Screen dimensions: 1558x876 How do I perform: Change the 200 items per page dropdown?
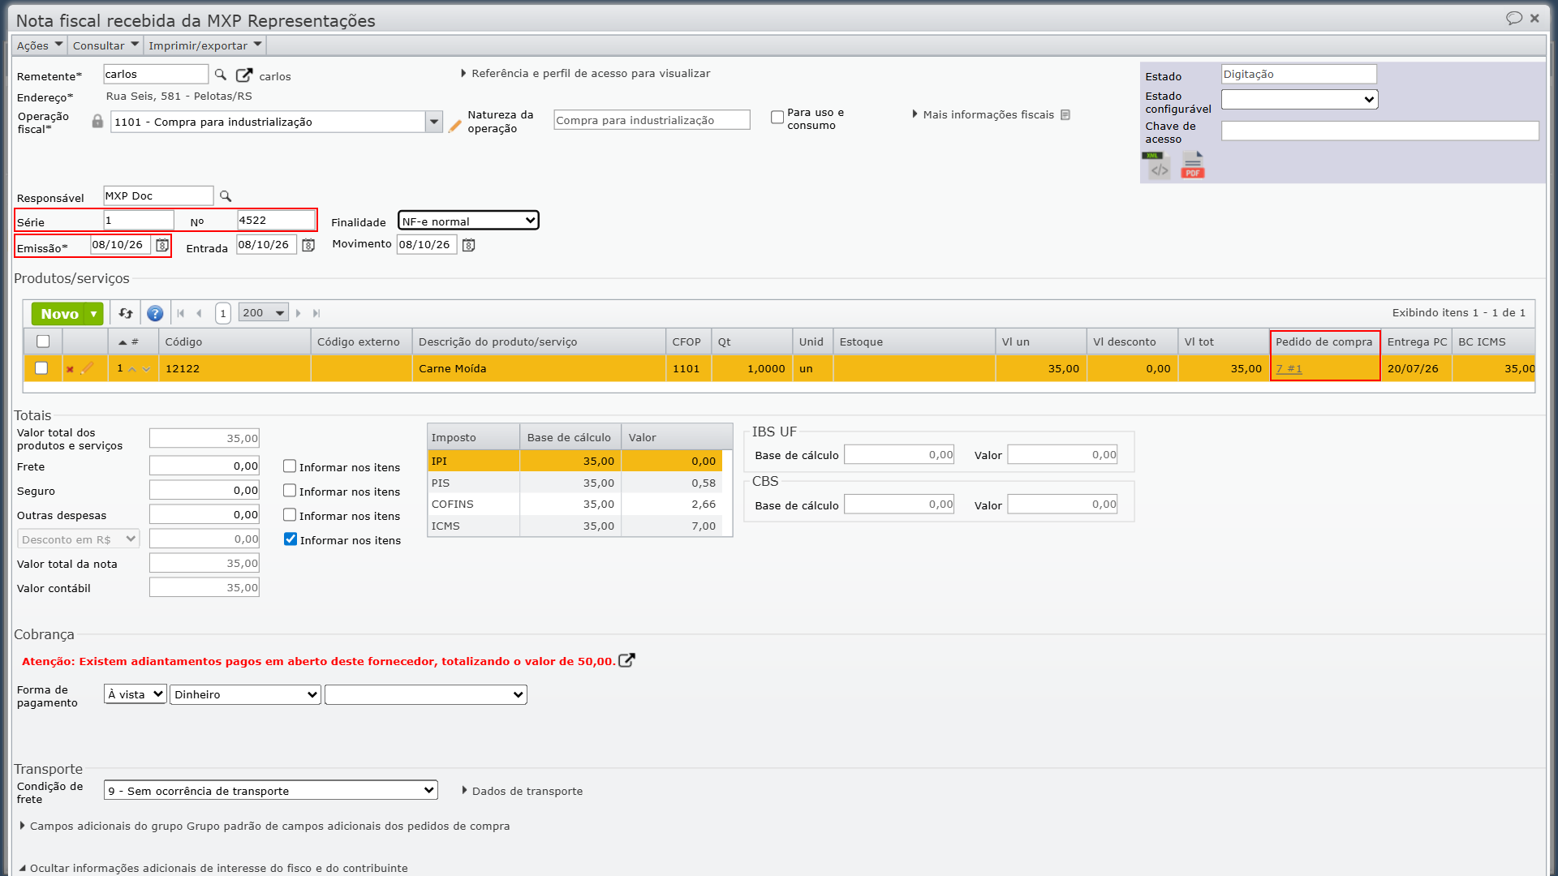263,313
